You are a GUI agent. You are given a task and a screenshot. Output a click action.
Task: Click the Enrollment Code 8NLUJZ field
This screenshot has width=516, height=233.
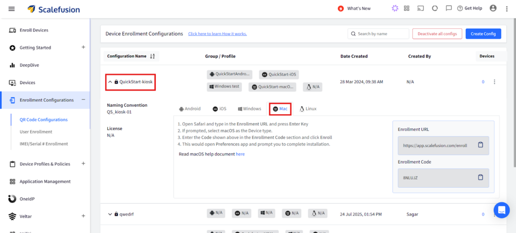443,178
